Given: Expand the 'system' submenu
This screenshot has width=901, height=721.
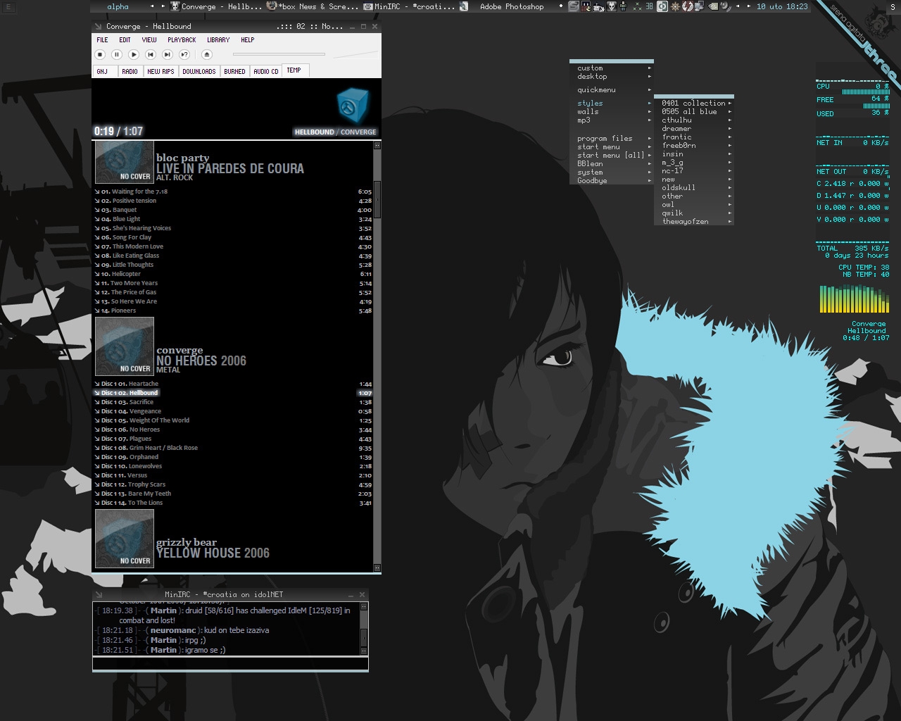Looking at the screenshot, I should [612, 173].
